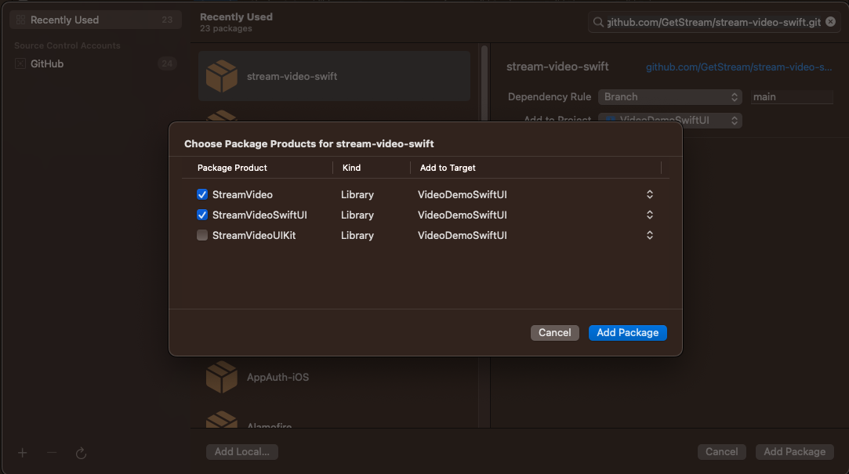Open the Dependency Rule Branch dropdown

[670, 96]
